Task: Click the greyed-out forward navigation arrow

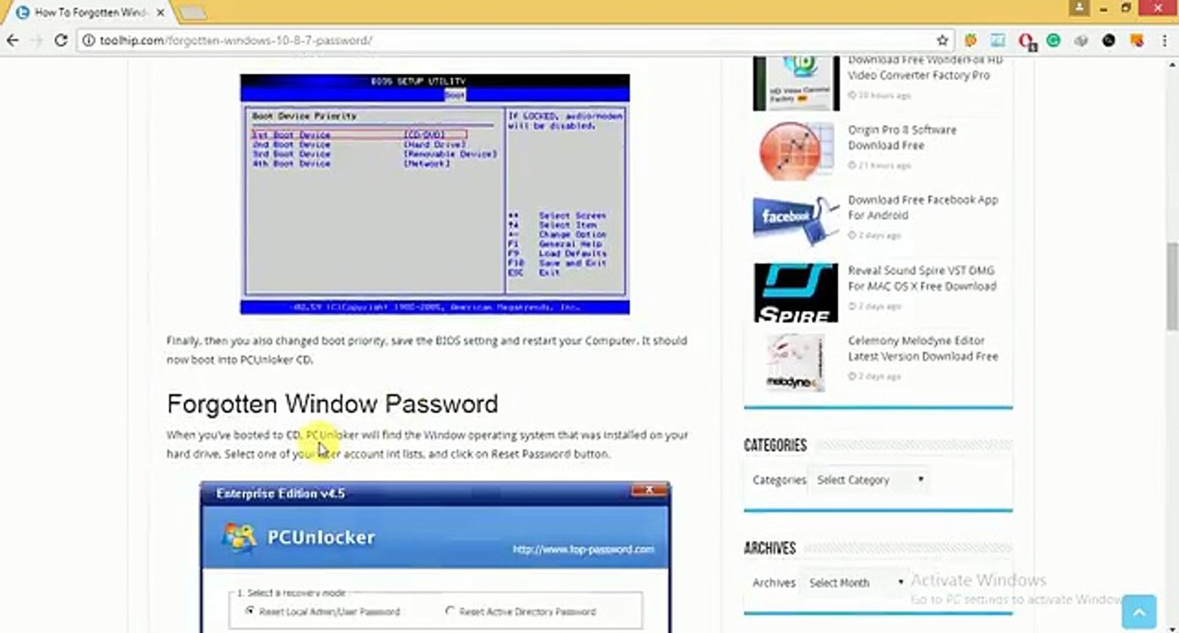Action: pos(37,40)
